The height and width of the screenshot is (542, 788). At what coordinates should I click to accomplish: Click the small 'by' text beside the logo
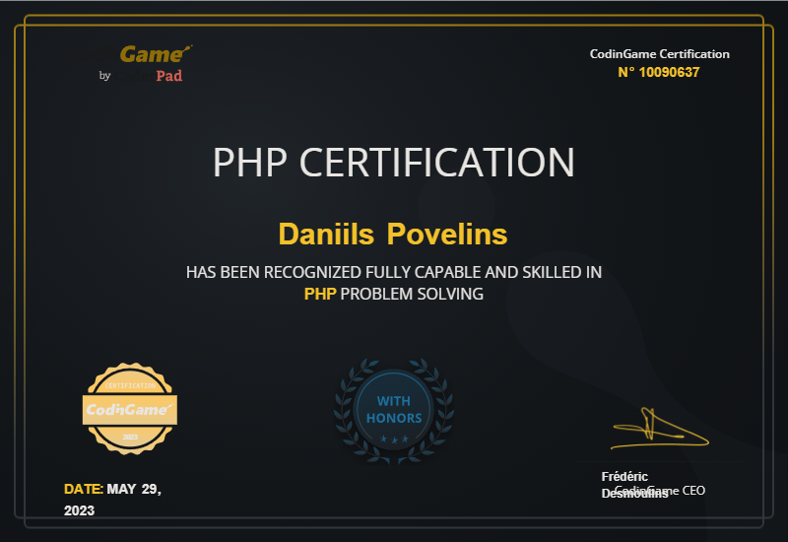point(105,76)
